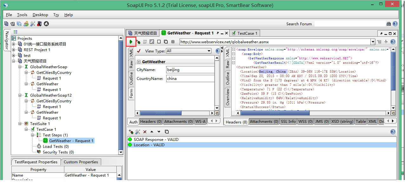Screen dimensions: 405x187
Task: Collapse the TestSuite 1 node
Action: pyautogui.click(x=20, y=124)
